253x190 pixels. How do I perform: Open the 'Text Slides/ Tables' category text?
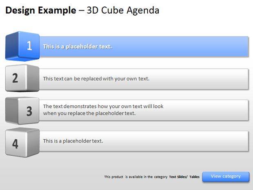[x=184, y=177]
